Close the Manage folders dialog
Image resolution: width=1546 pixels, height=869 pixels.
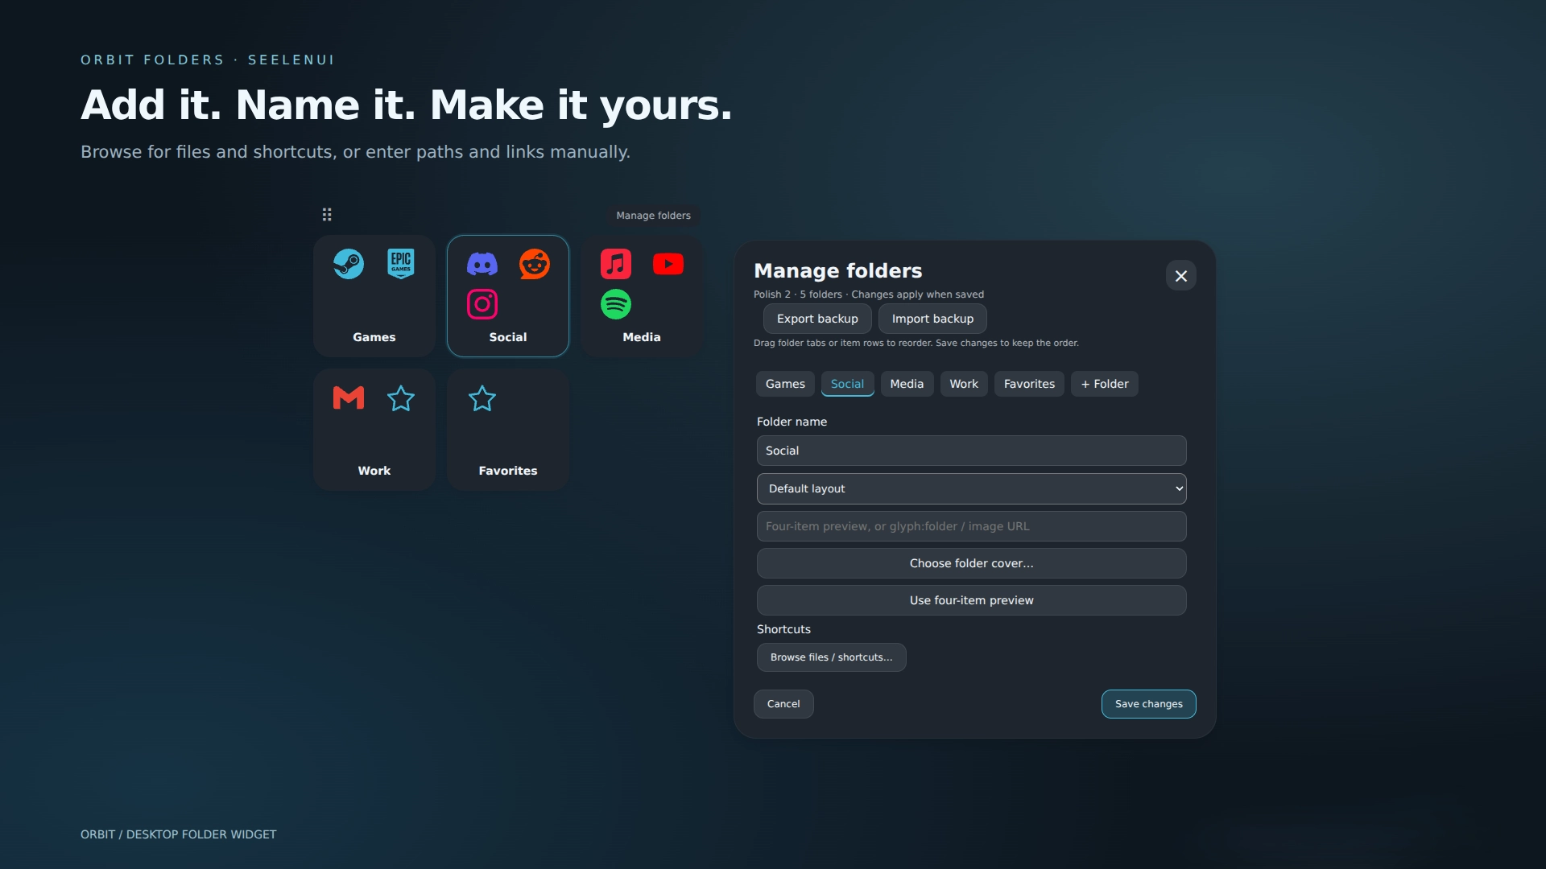(x=1181, y=276)
